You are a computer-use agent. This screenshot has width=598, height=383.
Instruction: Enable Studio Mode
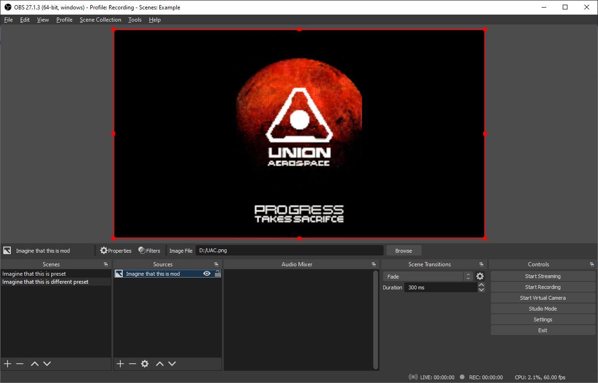click(543, 309)
